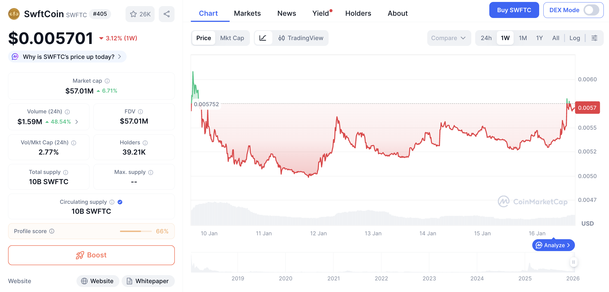The image size is (609, 292).
Task: Open the Holders tab
Action: coord(358,13)
